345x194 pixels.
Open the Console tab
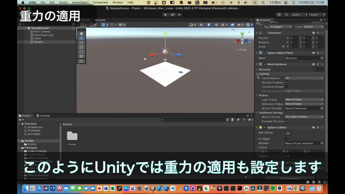tap(43, 116)
